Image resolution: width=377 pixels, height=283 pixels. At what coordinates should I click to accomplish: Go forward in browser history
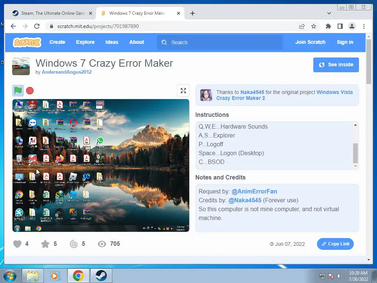pyautogui.click(x=25, y=26)
